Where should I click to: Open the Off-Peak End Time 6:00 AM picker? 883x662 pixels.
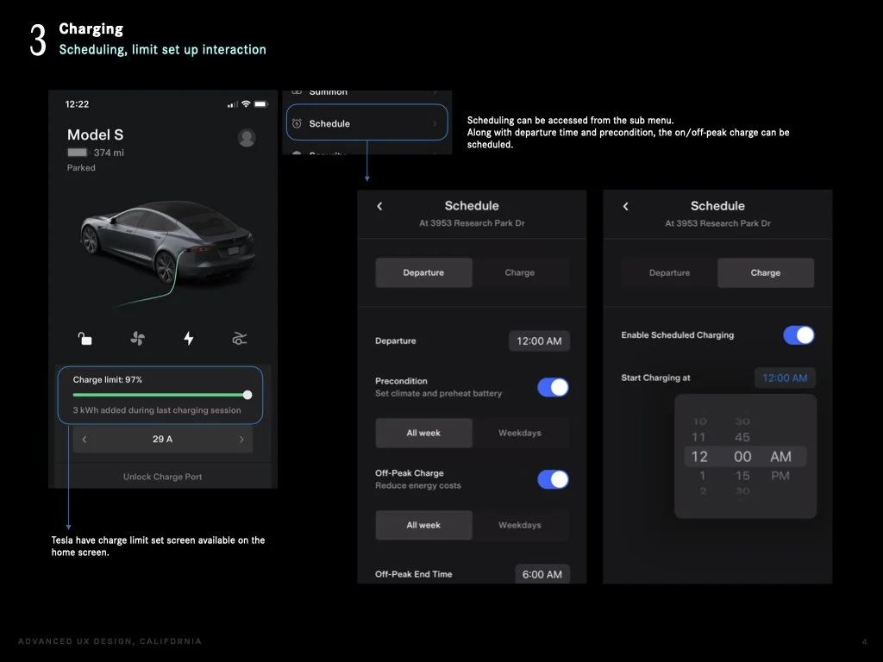[542, 574]
